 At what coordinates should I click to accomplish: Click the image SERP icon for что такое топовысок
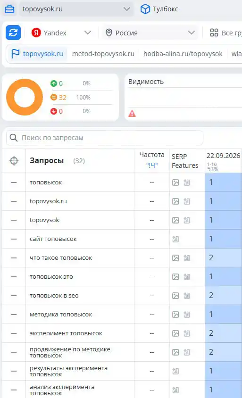click(x=175, y=258)
